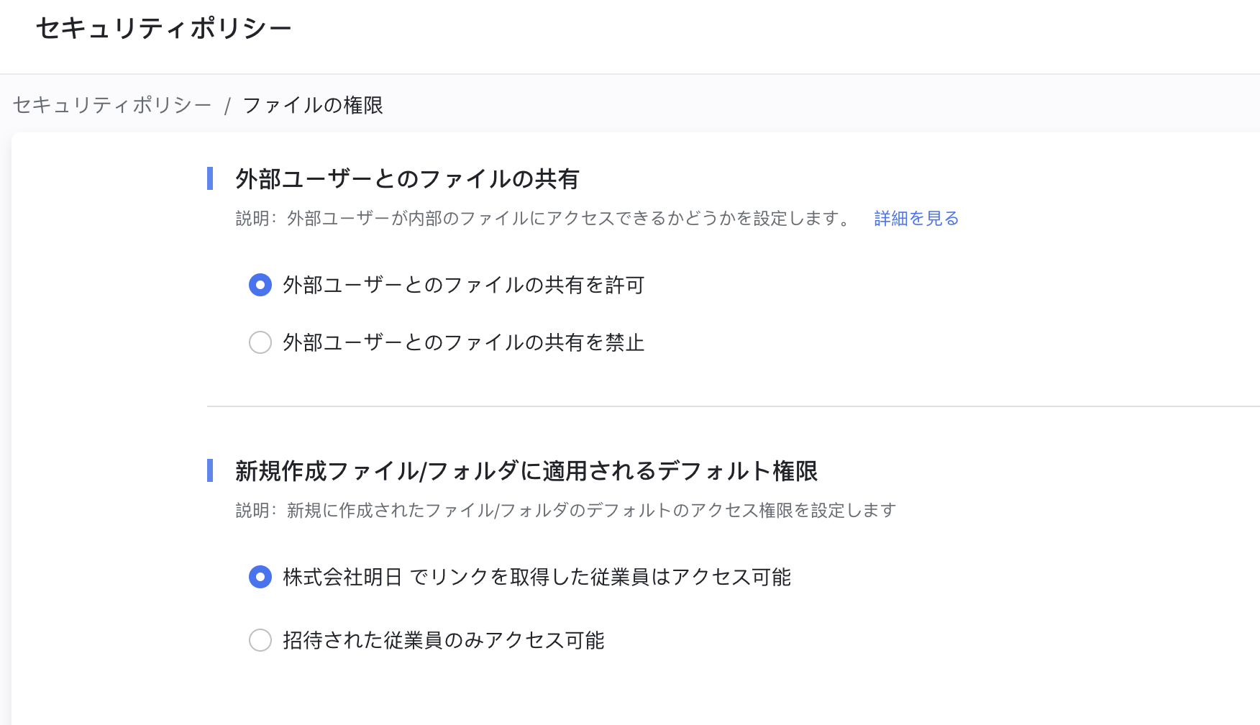Click the default access permission description text
Image resolution: width=1260 pixels, height=725 pixels.
click(x=565, y=511)
